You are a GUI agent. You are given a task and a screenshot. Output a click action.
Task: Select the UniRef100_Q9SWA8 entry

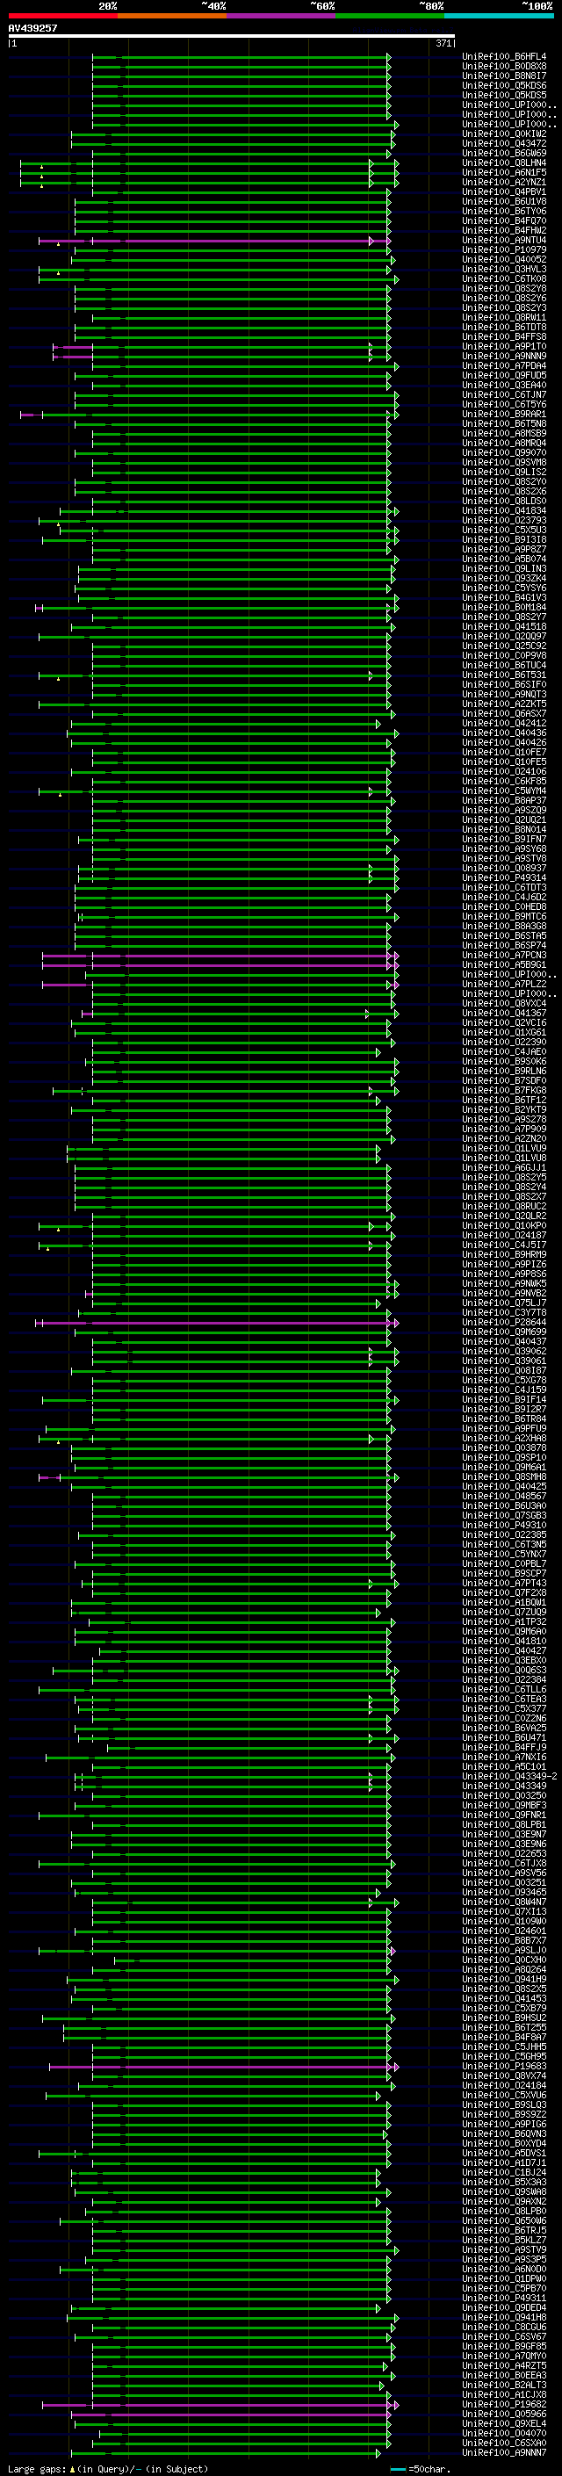point(504,2191)
